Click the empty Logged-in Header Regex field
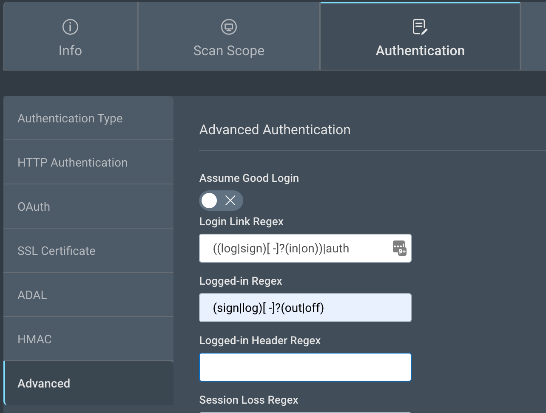The height and width of the screenshot is (413, 546). point(305,367)
